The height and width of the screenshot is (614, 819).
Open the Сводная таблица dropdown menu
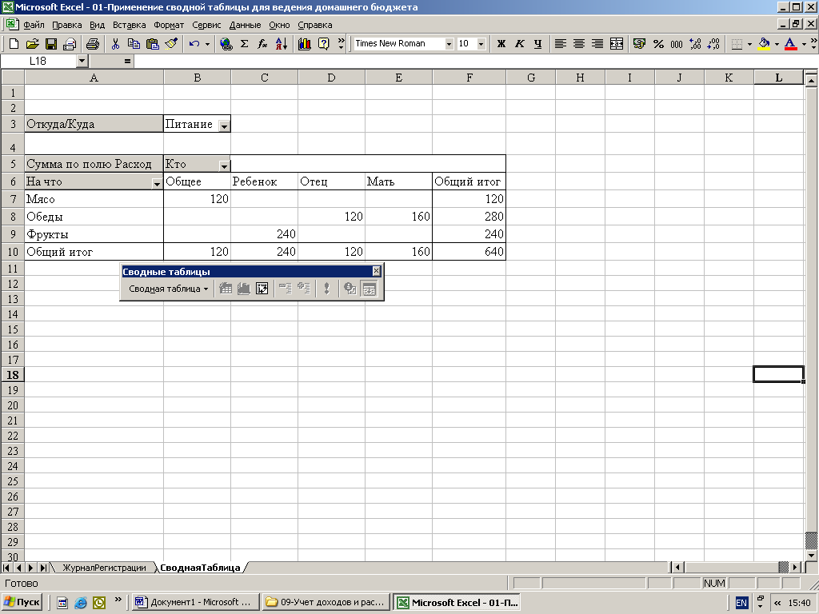point(168,289)
